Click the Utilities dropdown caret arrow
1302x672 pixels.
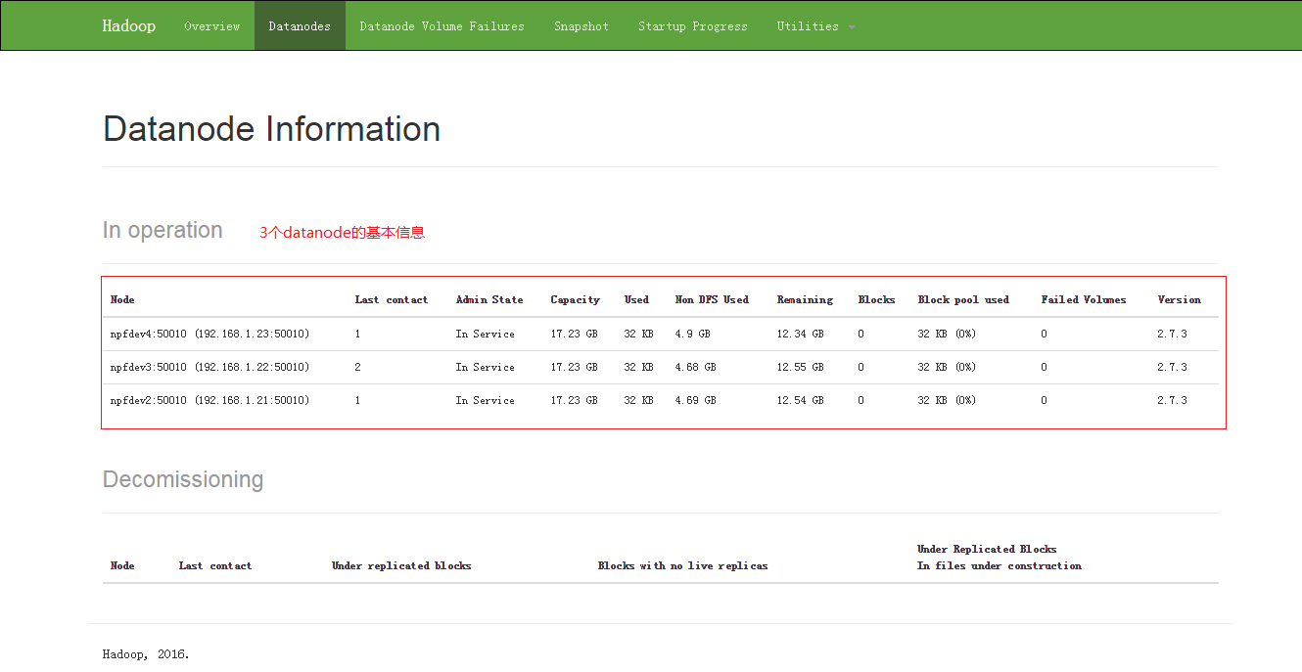(852, 27)
